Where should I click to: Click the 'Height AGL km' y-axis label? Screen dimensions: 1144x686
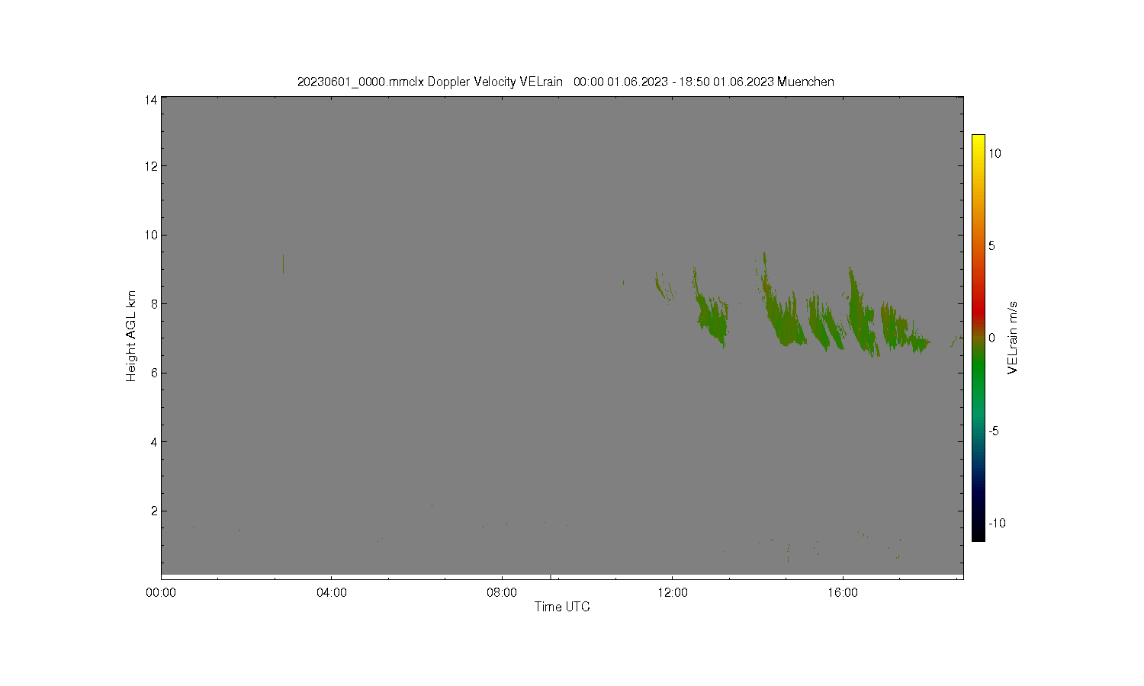coord(130,336)
